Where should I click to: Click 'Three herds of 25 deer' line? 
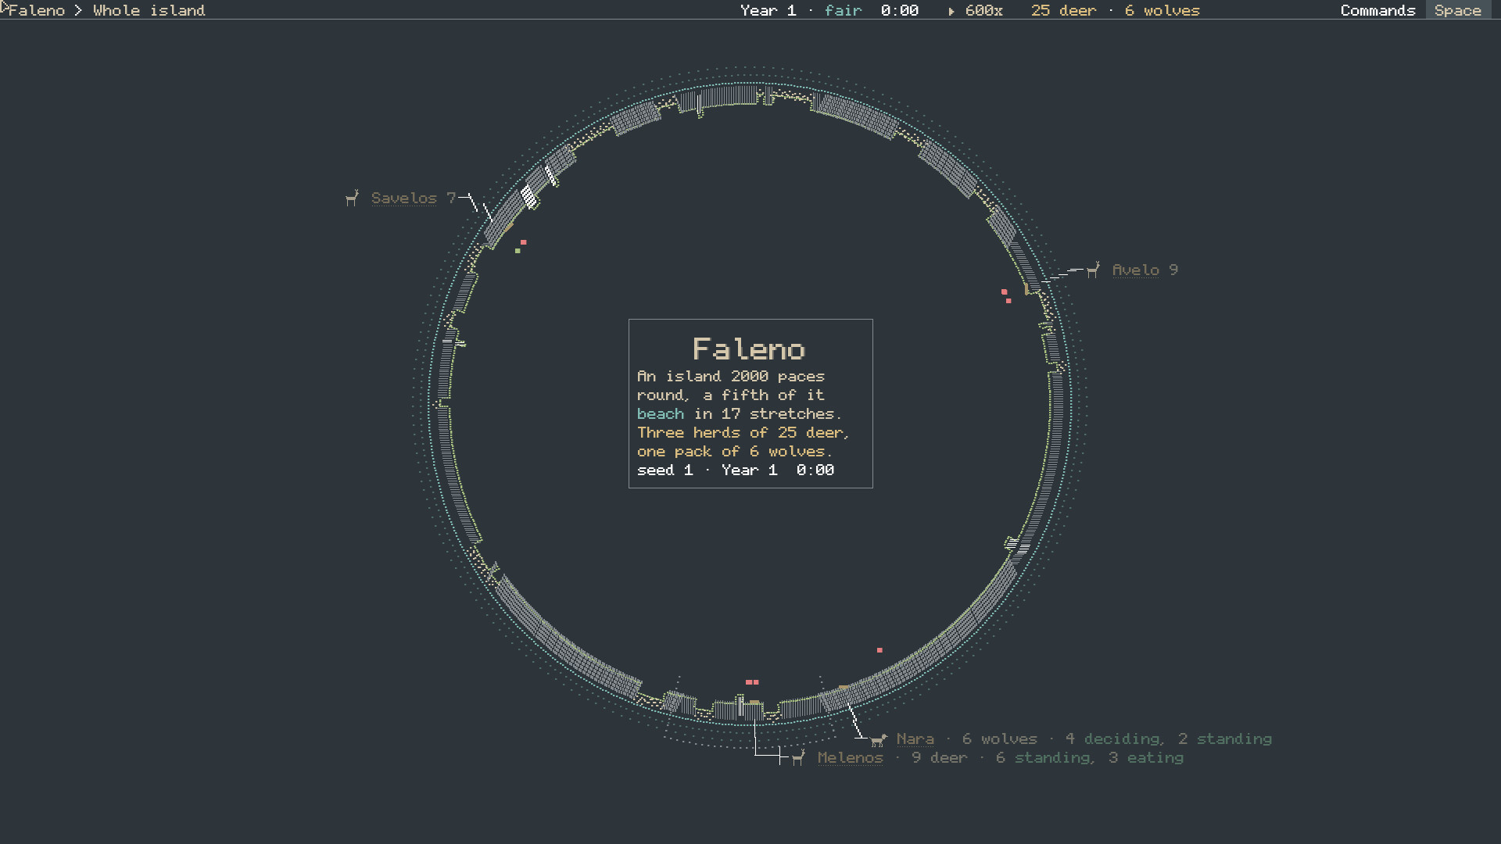click(743, 433)
